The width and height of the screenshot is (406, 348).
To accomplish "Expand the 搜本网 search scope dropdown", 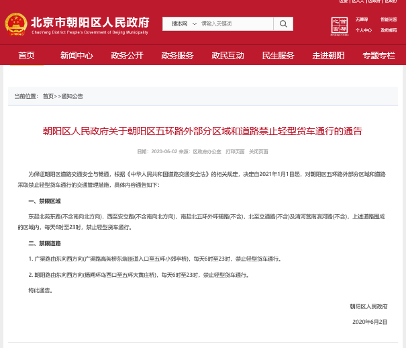I will [180, 24].
